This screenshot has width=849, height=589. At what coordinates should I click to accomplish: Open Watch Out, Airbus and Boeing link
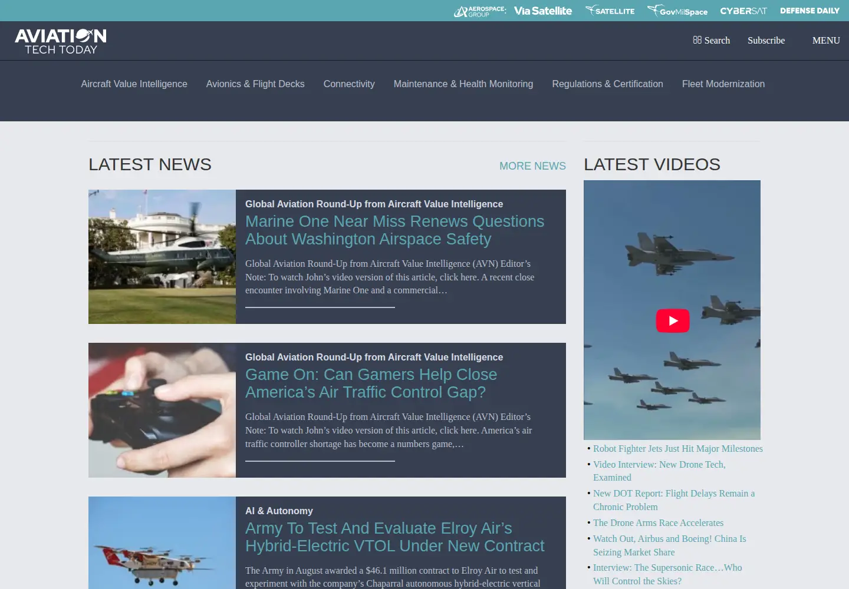point(669,545)
